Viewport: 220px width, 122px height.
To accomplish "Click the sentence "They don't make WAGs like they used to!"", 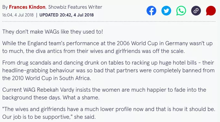I will [x=53, y=32].
